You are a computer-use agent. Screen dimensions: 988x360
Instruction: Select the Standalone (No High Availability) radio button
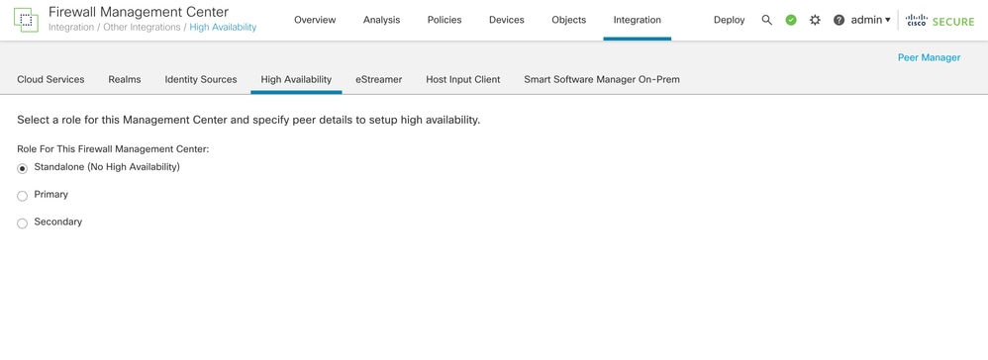22,169
